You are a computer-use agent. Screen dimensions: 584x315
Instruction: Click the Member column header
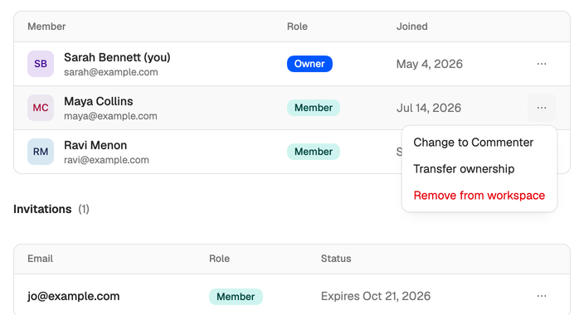click(x=46, y=27)
